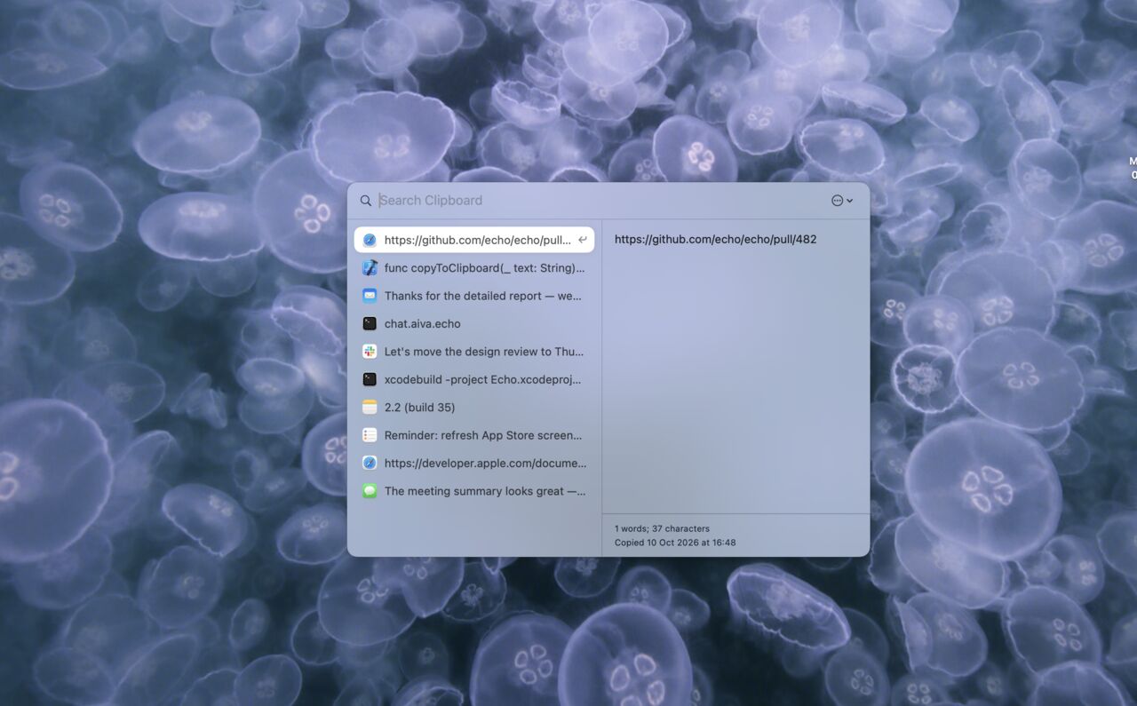1137x706 pixels.
Task: Click Reminders icon beside App Store reminder entry
Action: click(370, 435)
